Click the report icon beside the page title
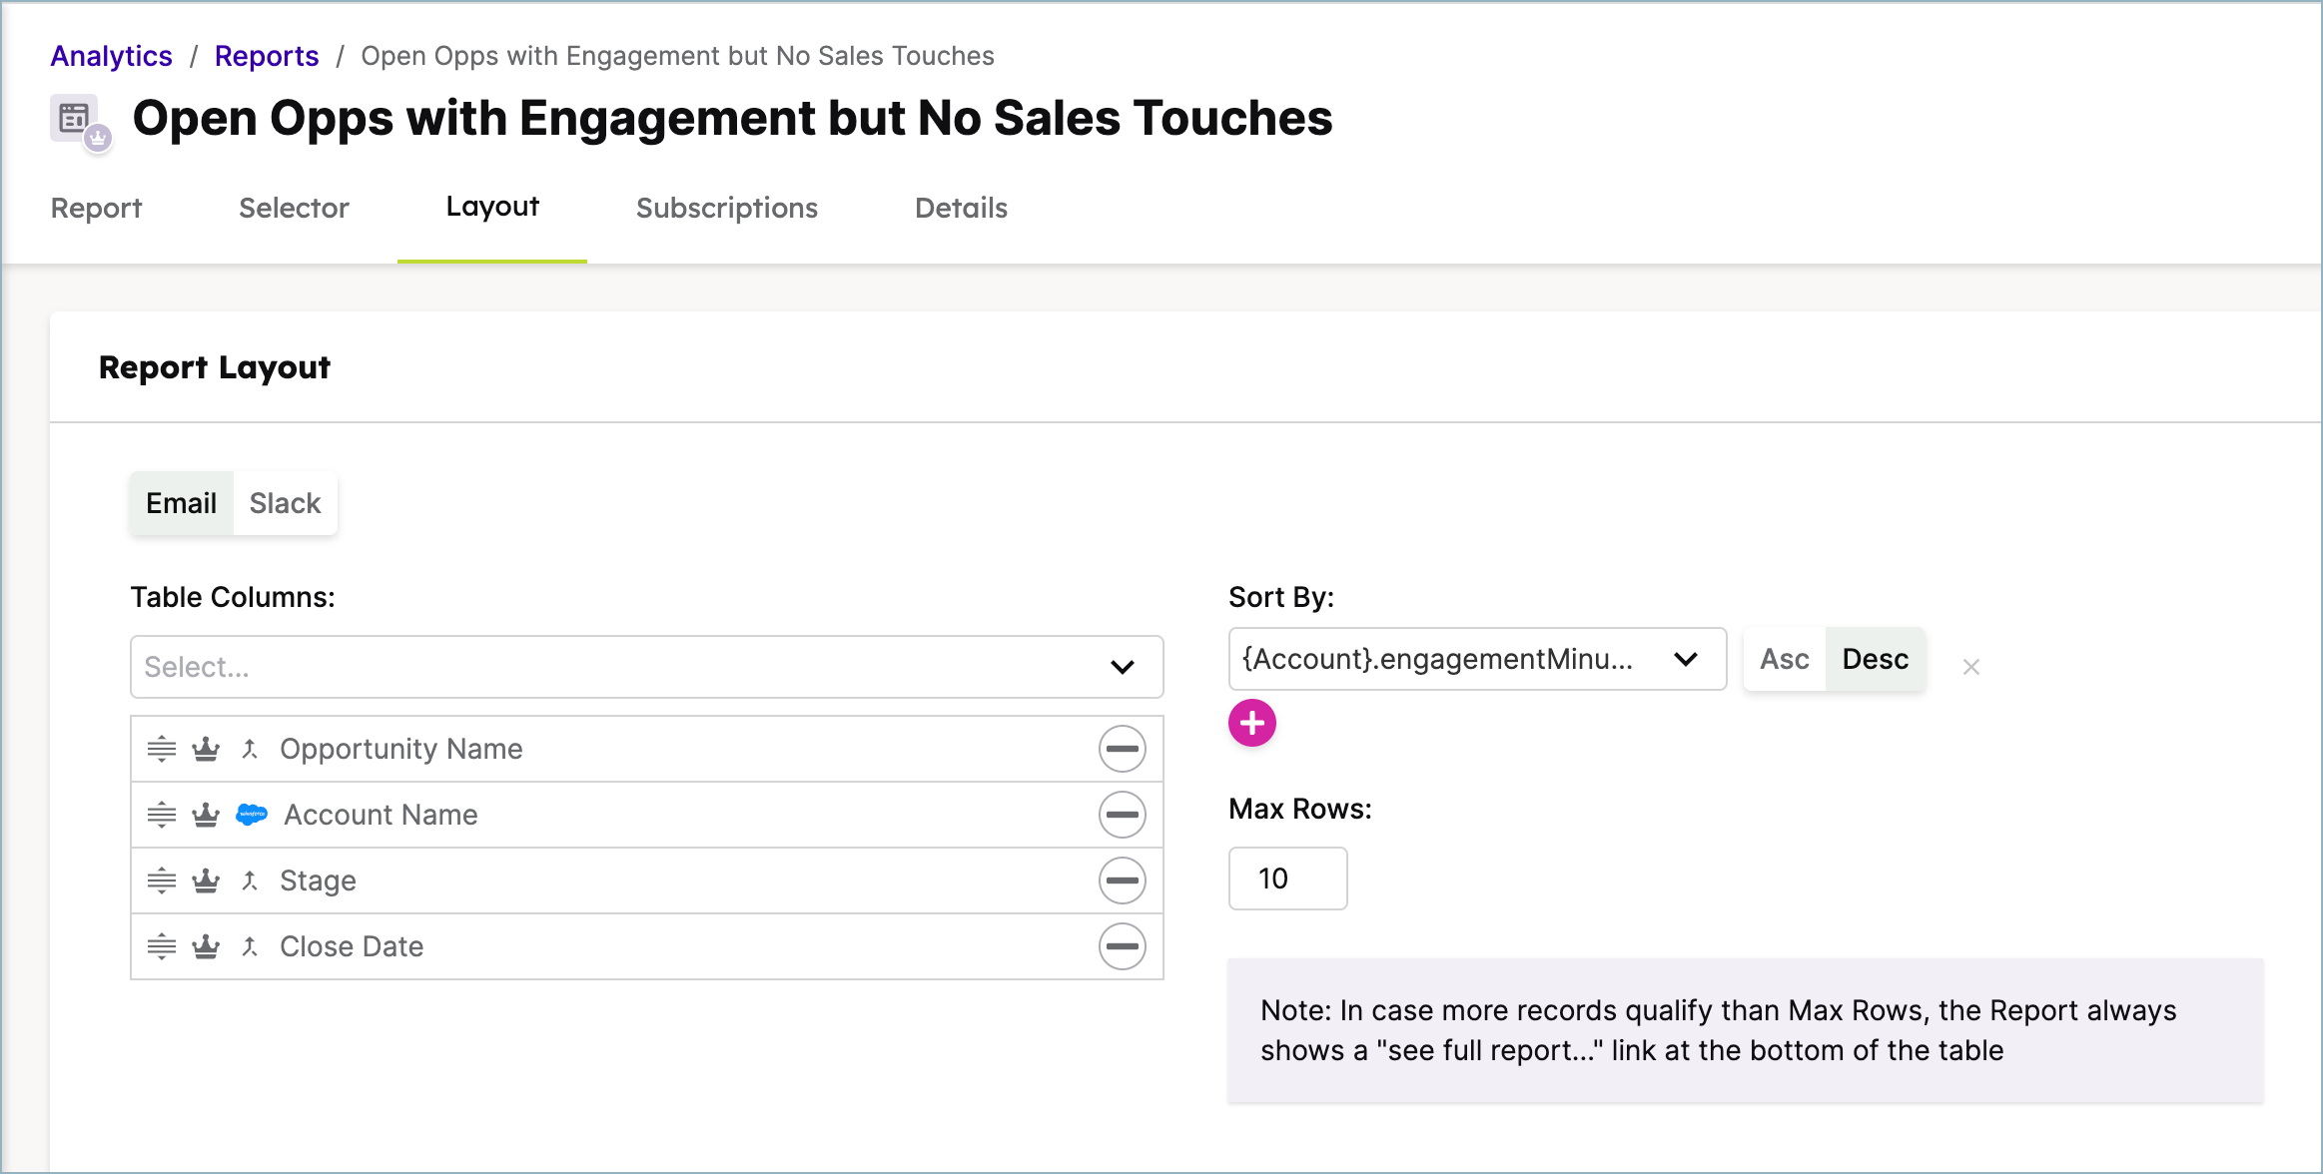Image resolution: width=2323 pixels, height=1174 pixels. click(x=80, y=122)
